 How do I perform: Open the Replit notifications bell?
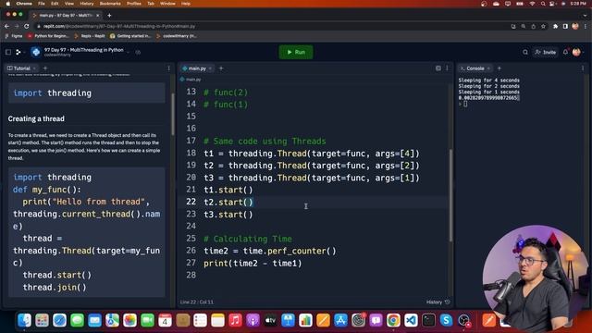(x=565, y=52)
